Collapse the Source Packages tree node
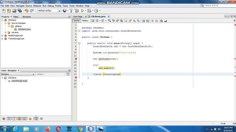The width and height of the screenshot is (236, 132). (6, 23)
